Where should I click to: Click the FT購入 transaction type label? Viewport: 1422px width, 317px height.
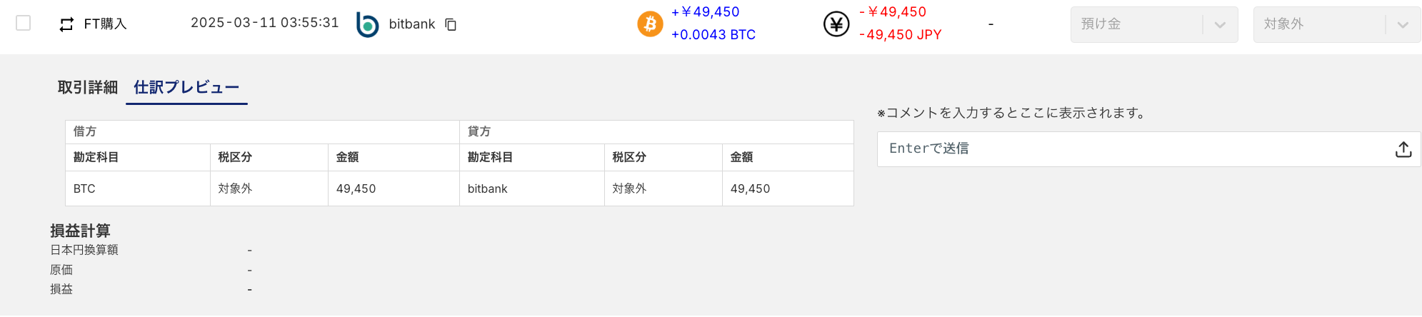[105, 24]
